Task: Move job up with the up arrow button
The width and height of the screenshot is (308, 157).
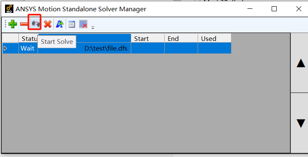Action: point(300,63)
